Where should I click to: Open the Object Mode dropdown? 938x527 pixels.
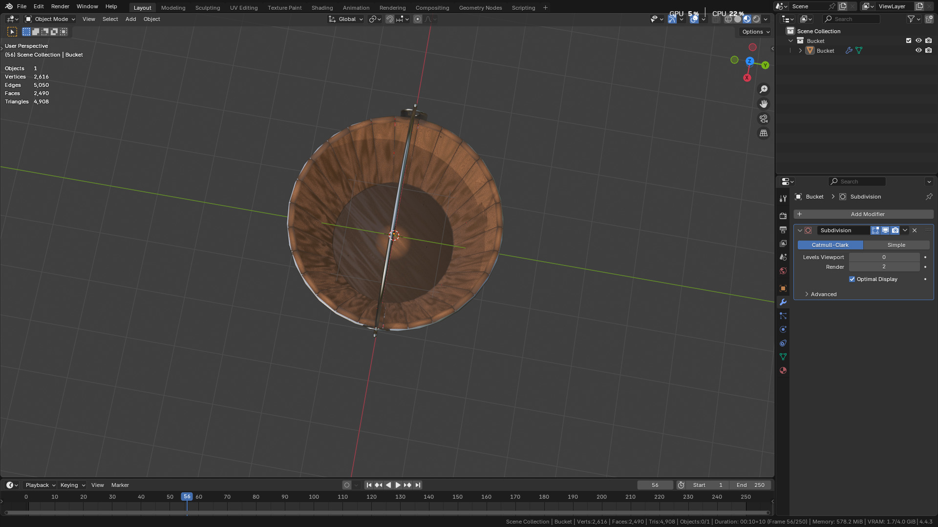click(50, 19)
